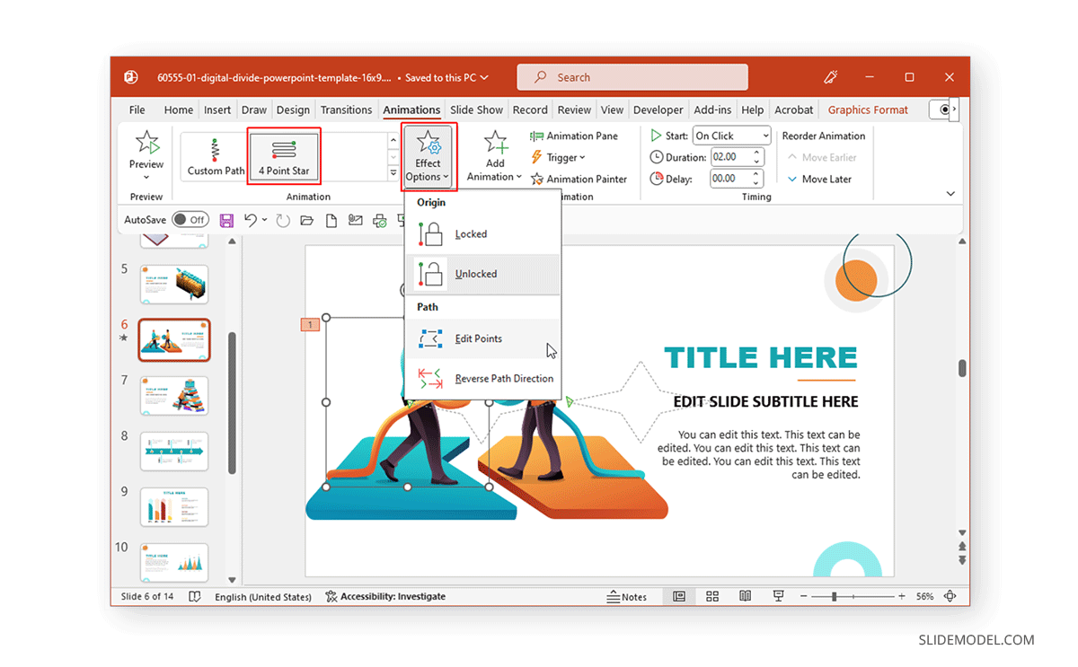Click the Open folder icon
1078x667 pixels.
point(307,220)
